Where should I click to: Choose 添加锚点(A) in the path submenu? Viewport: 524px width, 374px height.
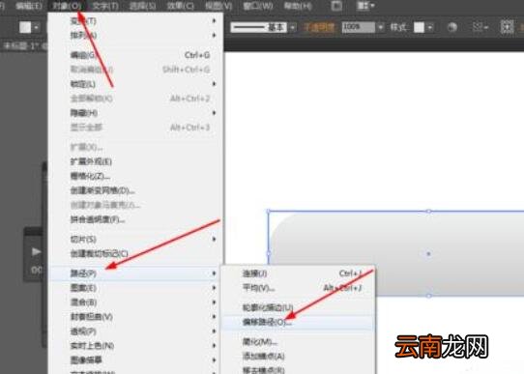point(298,357)
